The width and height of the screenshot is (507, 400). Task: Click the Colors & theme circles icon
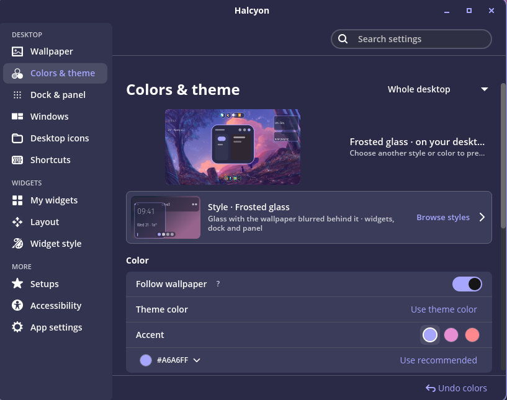17,73
